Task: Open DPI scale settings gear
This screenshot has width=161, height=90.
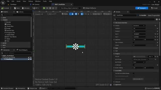Action: (x=111, y=85)
